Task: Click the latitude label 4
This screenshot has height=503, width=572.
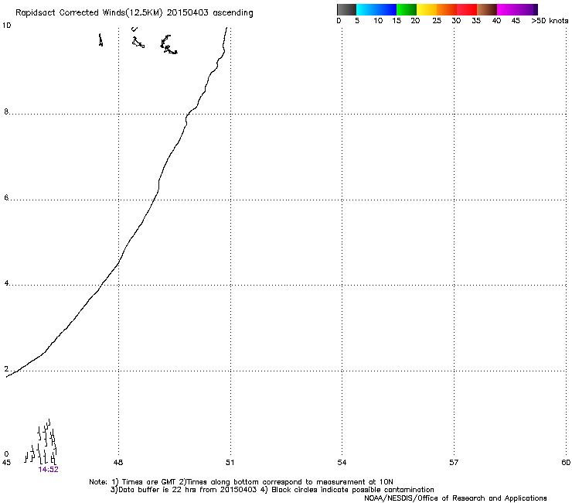Action: [6, 283]
